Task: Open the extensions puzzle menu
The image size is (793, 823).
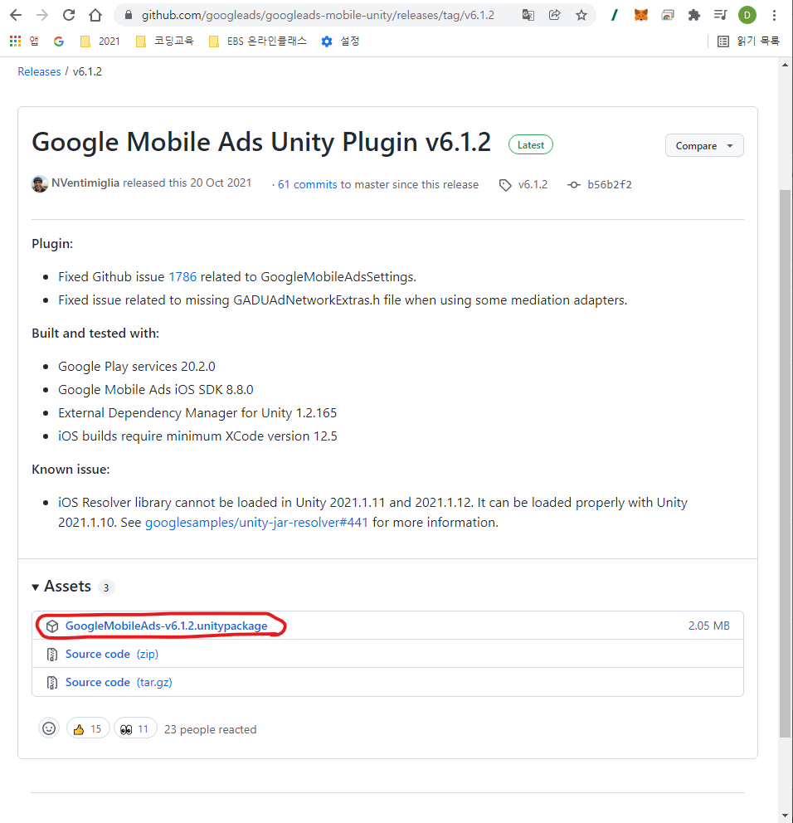Action: tap(694, 15)
